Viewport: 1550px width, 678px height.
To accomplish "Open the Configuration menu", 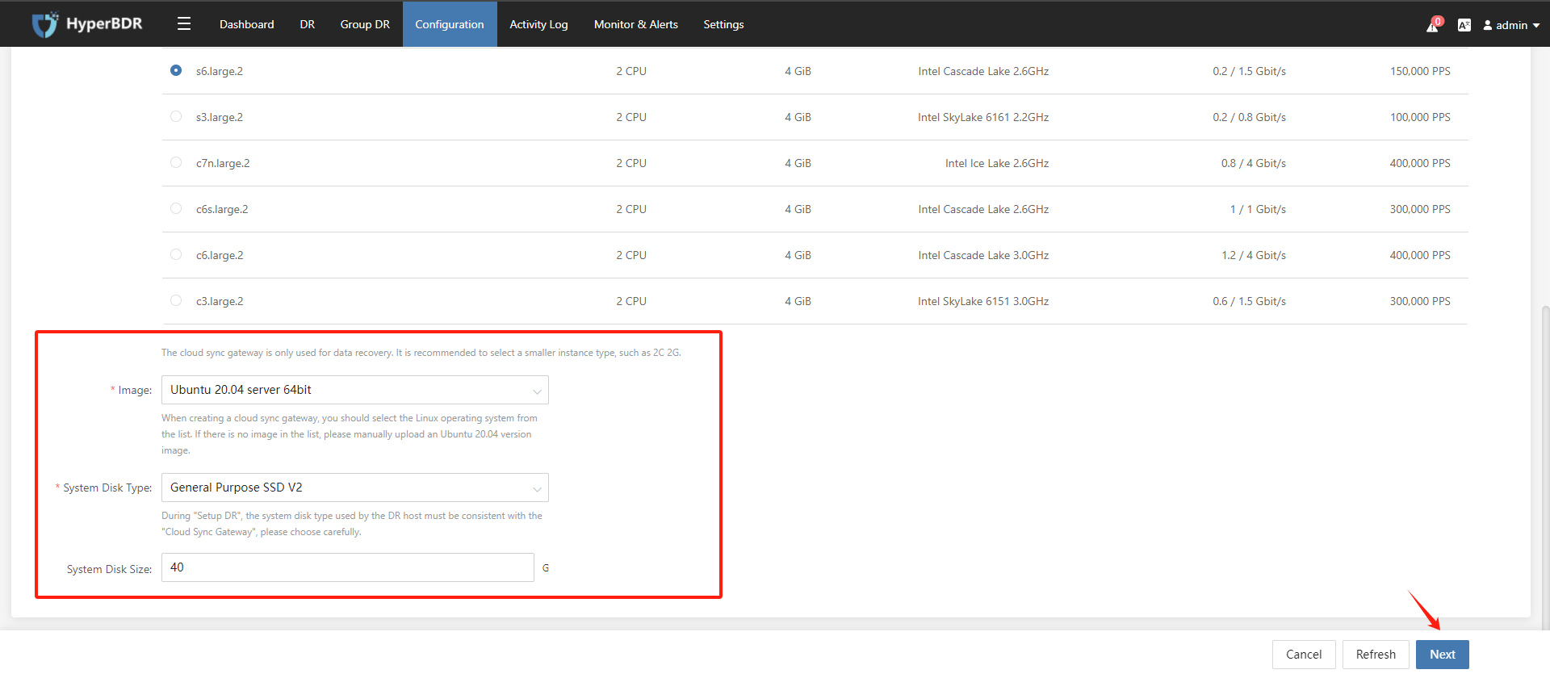I will click(450, 24).
